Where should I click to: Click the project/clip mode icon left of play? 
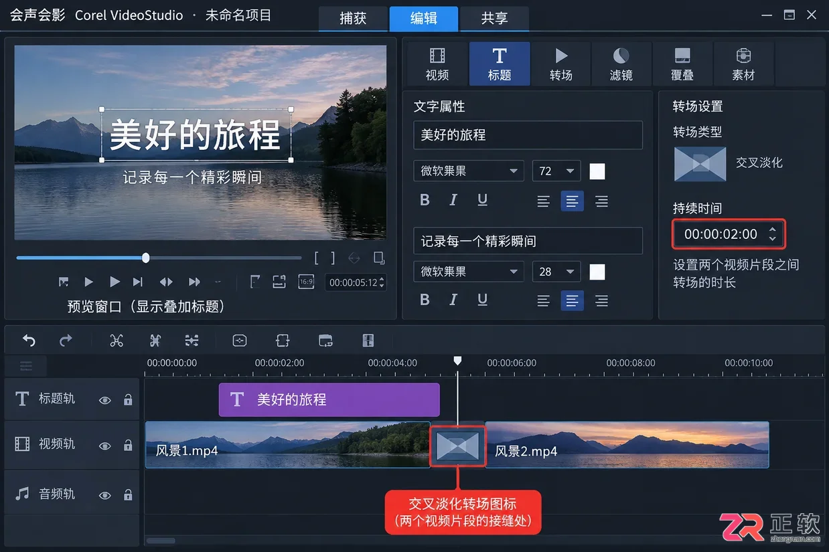pyautogui.click(x=64, y=282)
